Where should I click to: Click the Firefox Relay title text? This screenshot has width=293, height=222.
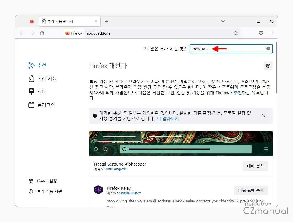coord(119,188)
